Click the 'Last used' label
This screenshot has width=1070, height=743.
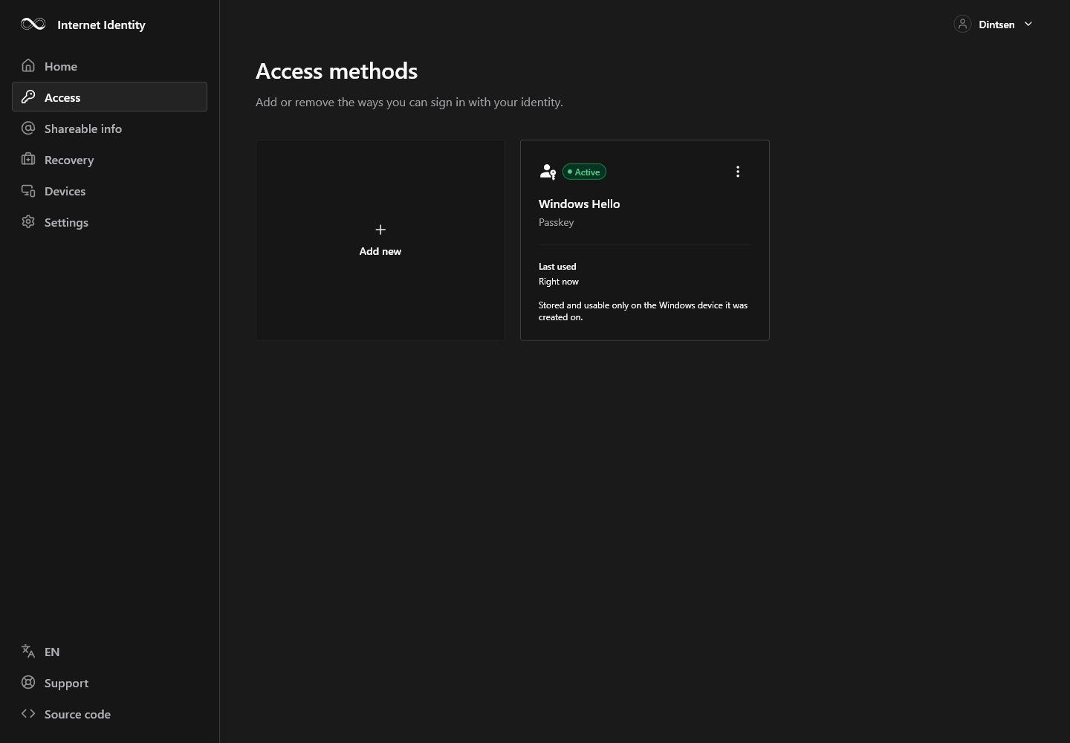pos(557,266)
